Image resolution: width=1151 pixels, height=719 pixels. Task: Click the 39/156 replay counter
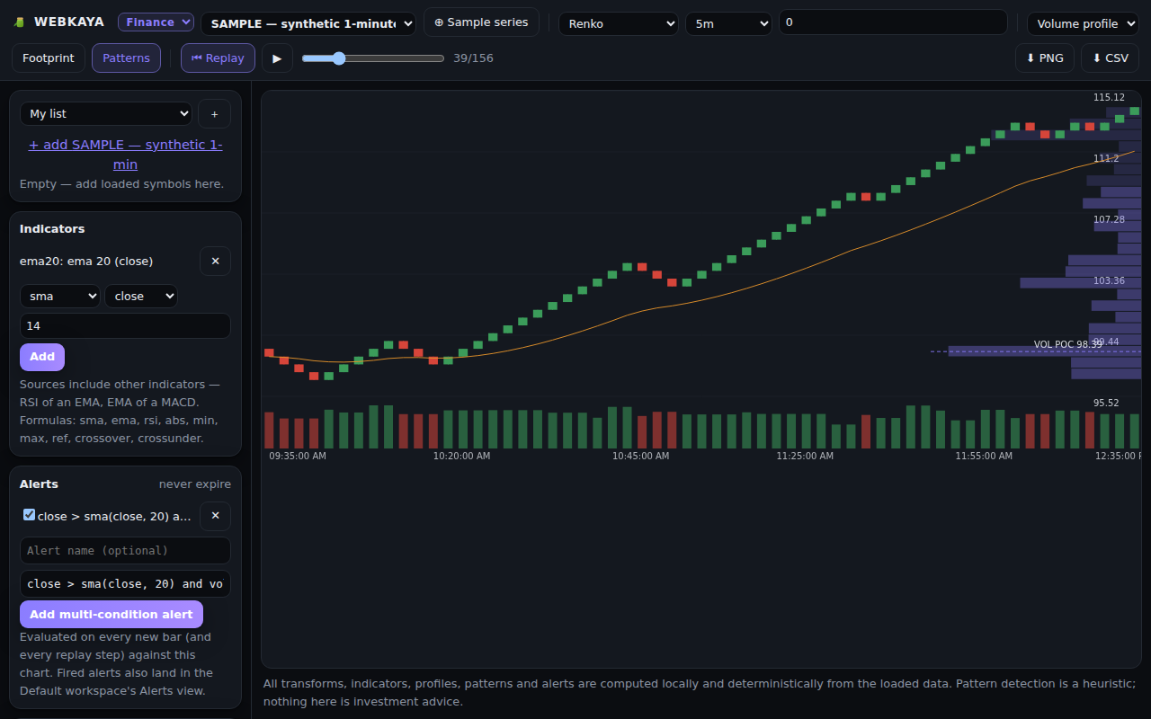[x=473, y=58]
